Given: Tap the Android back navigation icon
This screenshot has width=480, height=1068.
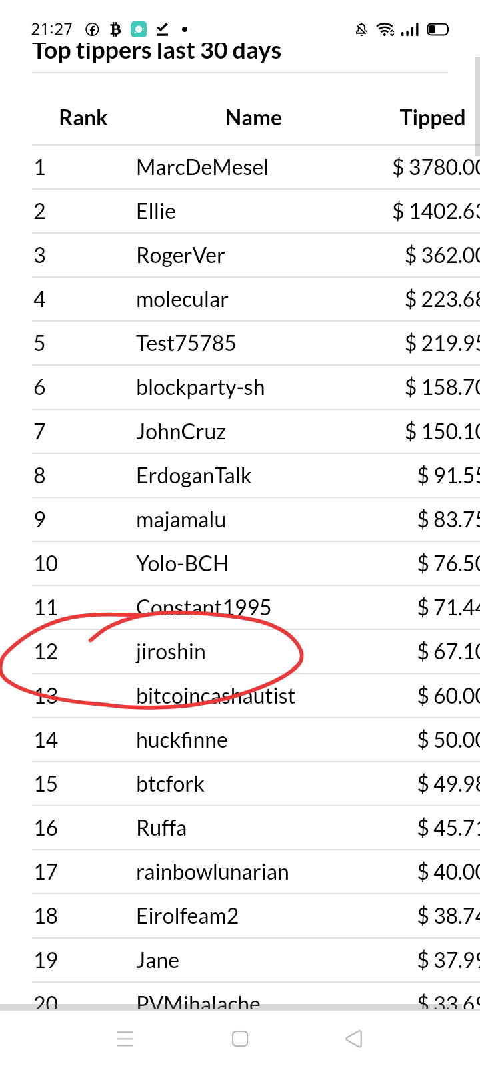Looking at the screenshot, I should 354,1039.
